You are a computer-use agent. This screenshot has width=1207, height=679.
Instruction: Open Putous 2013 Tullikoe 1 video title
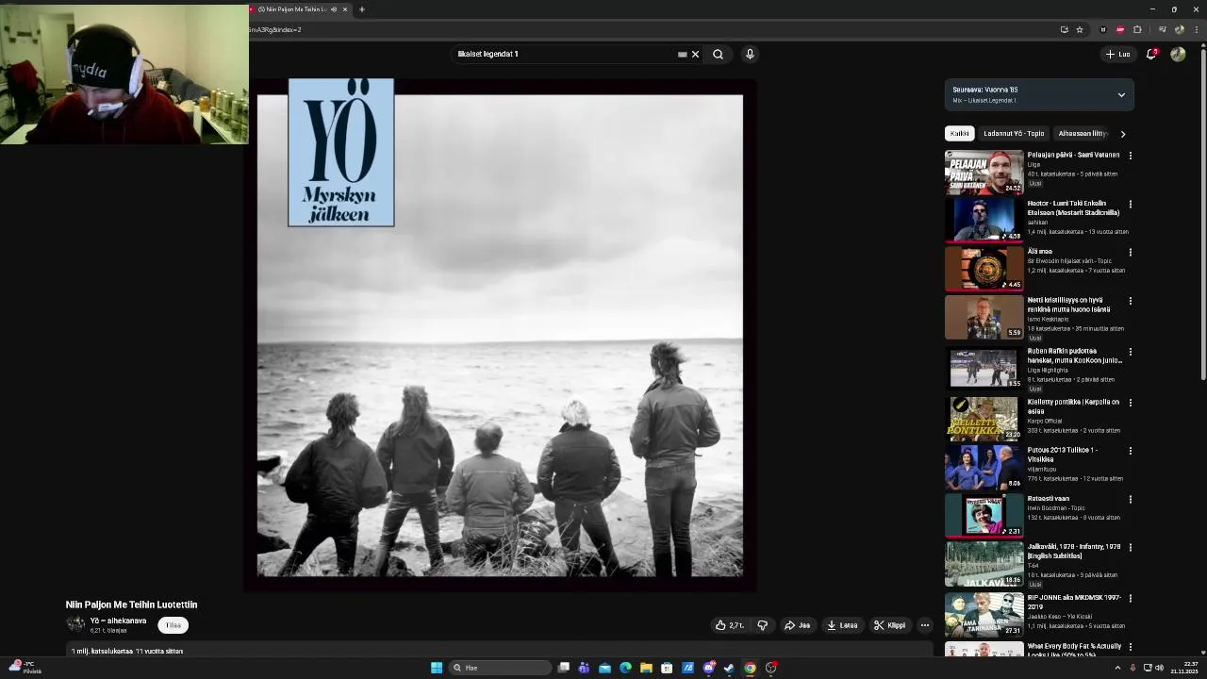1063,455
